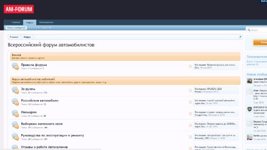The image size is (267, 150).
Task: Select the chat bubble icon beside Правила форума
Action: [x=15, y=66]
